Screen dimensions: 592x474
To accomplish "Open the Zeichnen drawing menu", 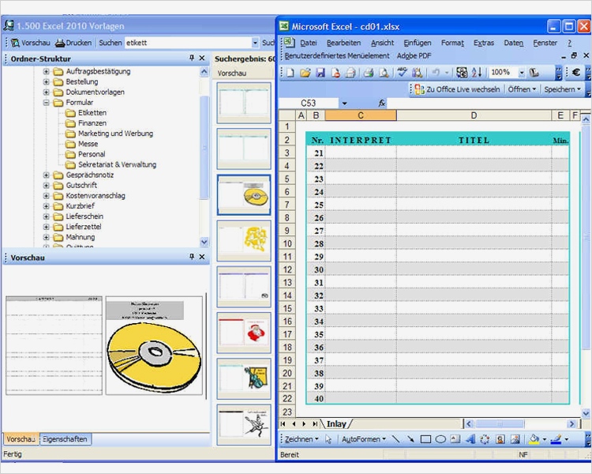I will pyautogui.click(x=302, y=439).
